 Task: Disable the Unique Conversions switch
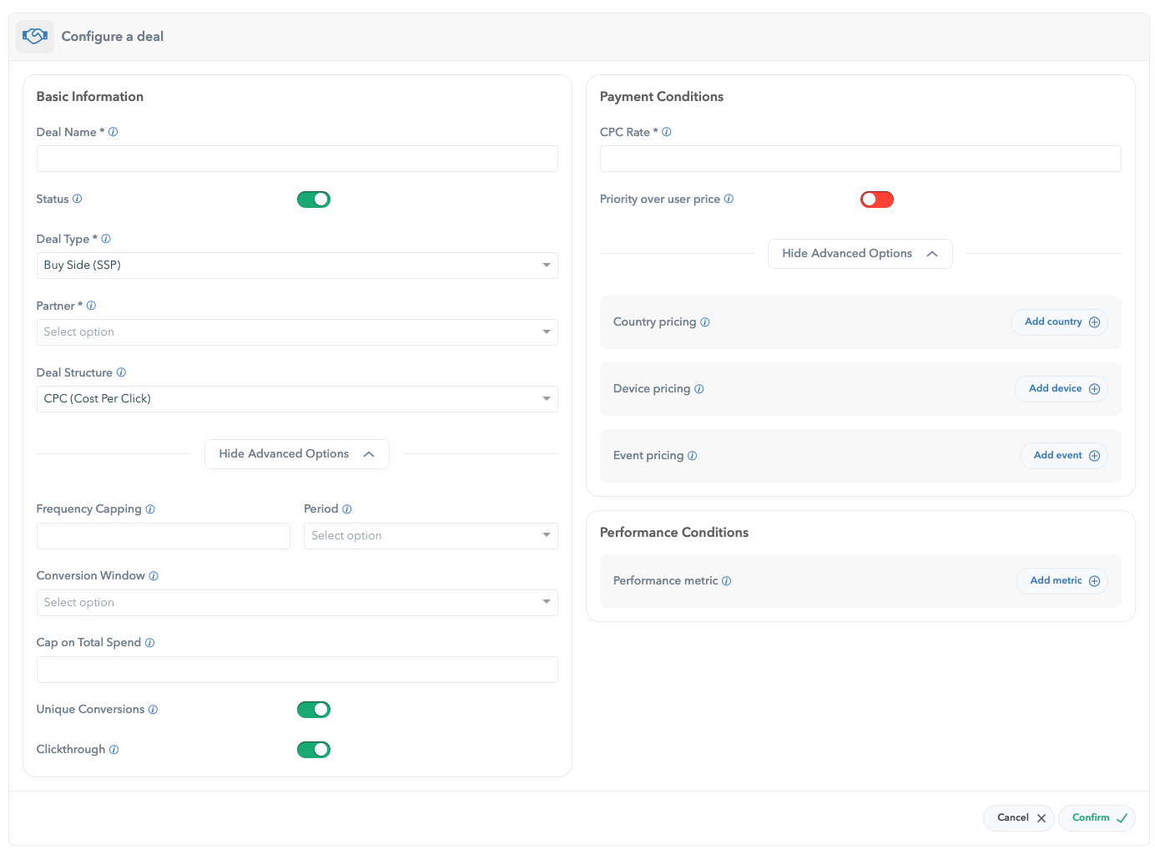pyautogui.click(x=314, y=710)
